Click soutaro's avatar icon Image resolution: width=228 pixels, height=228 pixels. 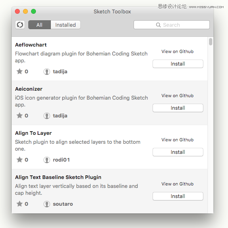click(x=47, y=204)
